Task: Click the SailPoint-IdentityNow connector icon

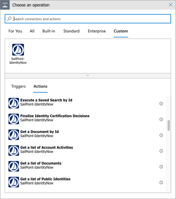Action: pyautogui.click(x=18, y=50)
